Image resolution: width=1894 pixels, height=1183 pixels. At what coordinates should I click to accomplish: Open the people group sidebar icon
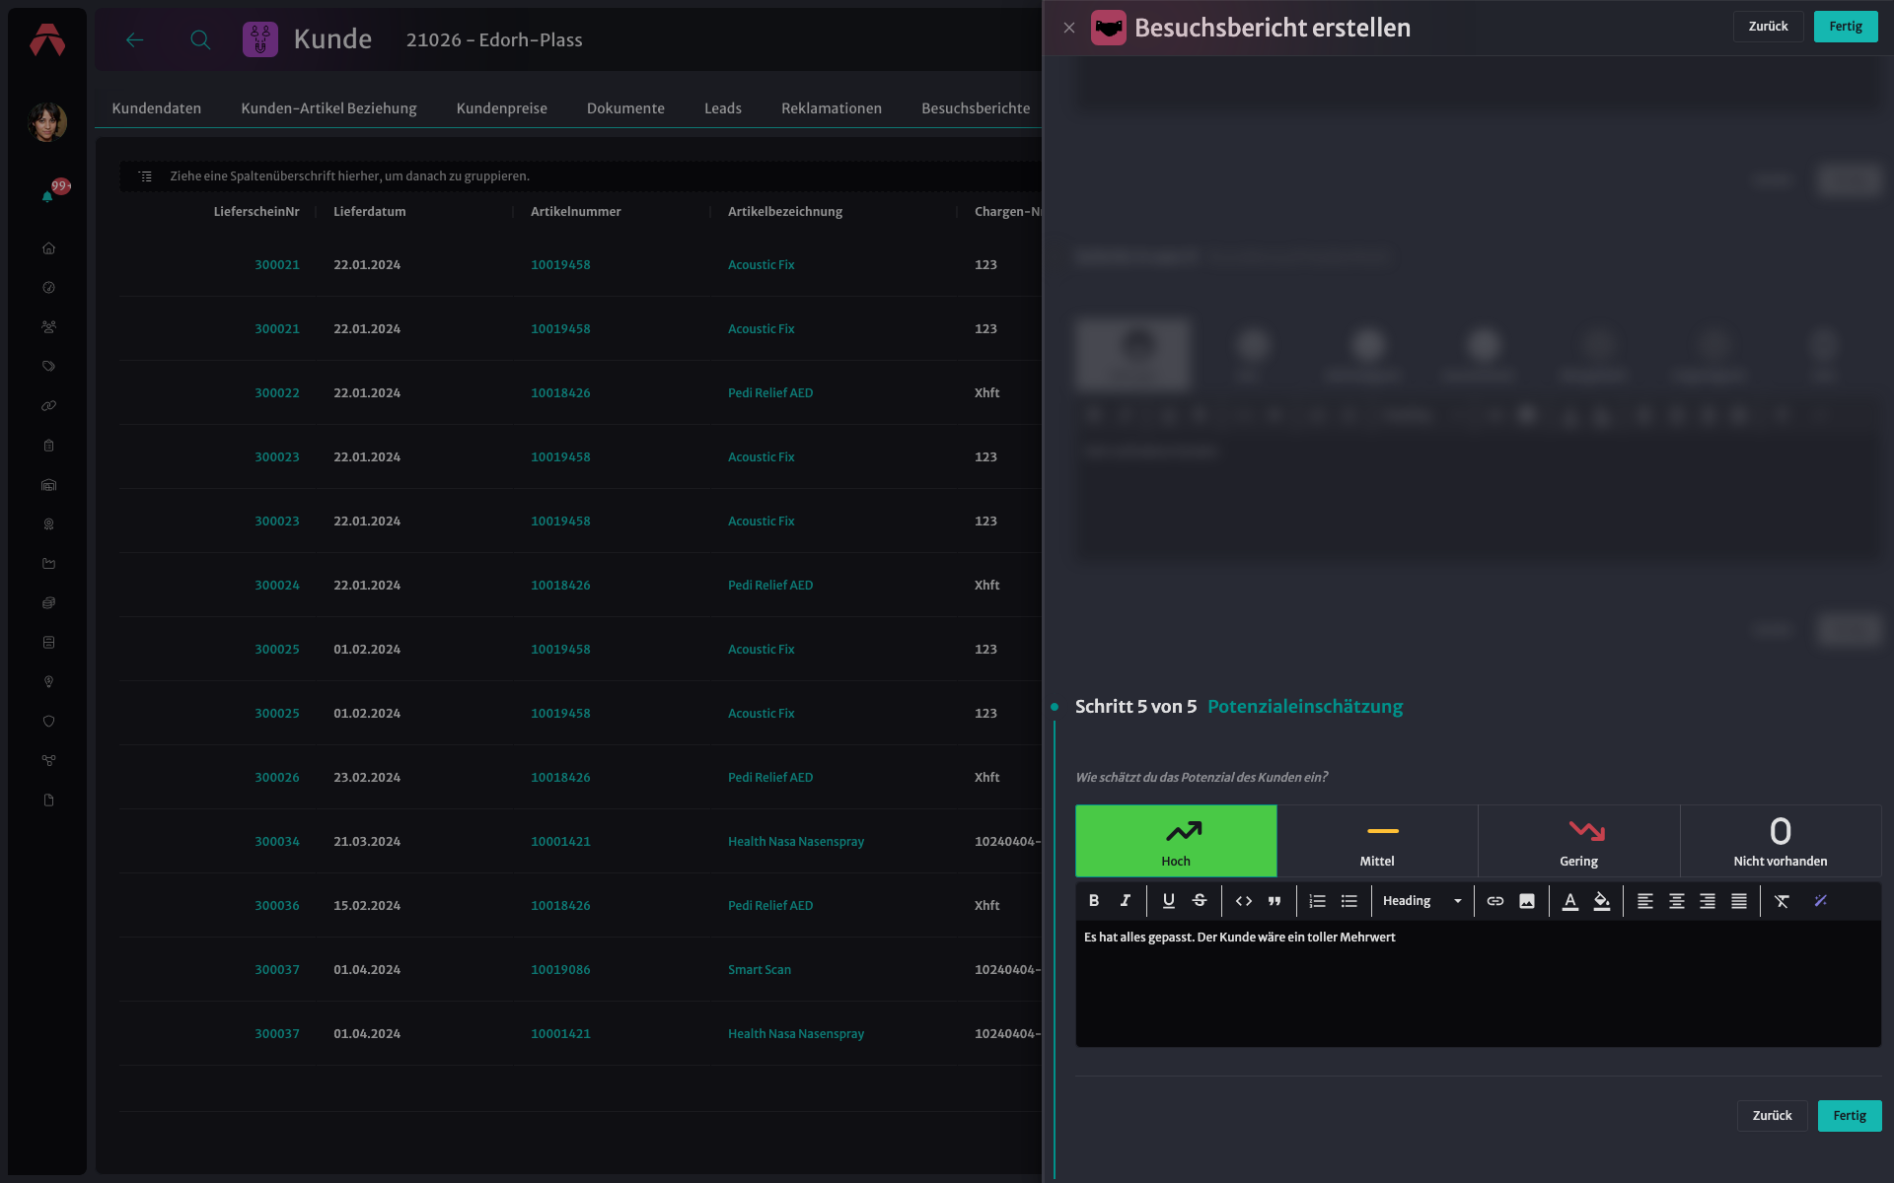48,327
